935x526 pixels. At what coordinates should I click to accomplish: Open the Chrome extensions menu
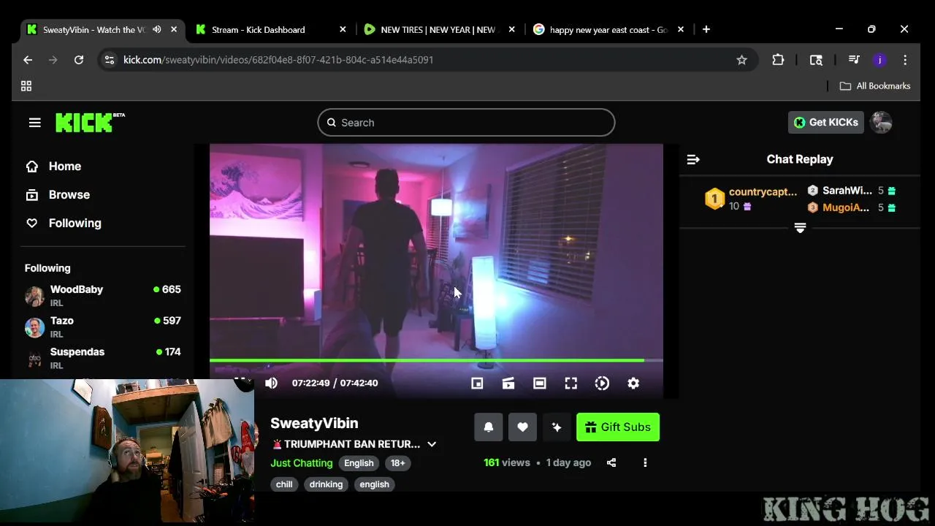778,60
